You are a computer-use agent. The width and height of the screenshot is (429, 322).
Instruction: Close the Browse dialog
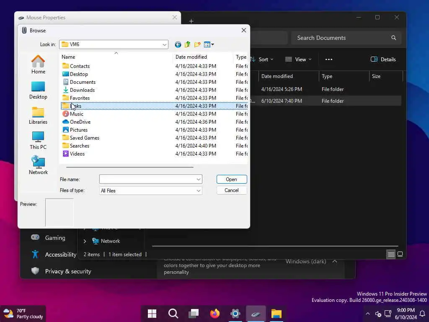(244, 30)
